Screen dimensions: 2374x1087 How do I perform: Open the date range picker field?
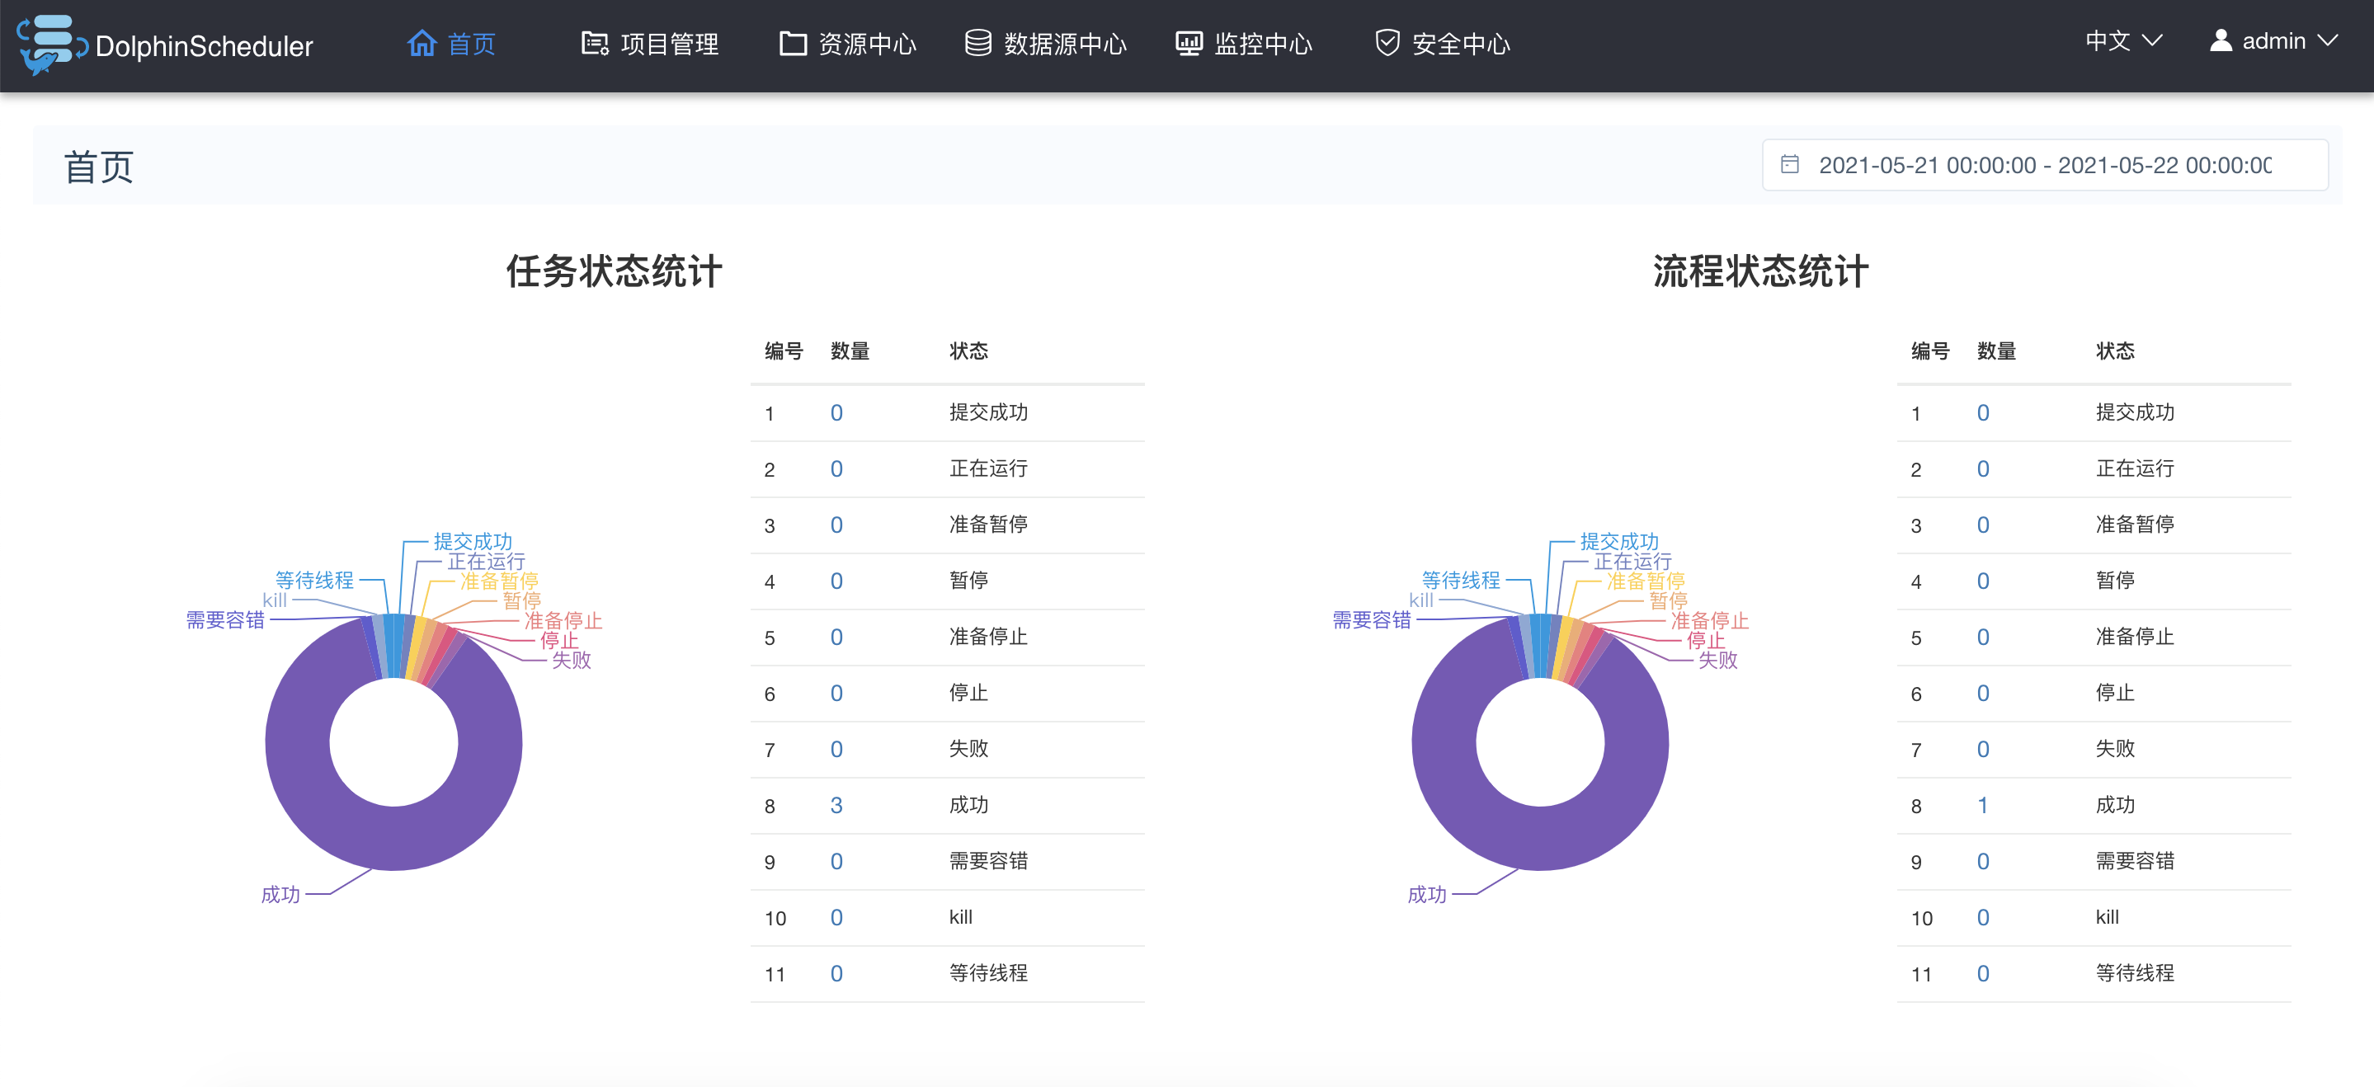(x=2044, y=165)
